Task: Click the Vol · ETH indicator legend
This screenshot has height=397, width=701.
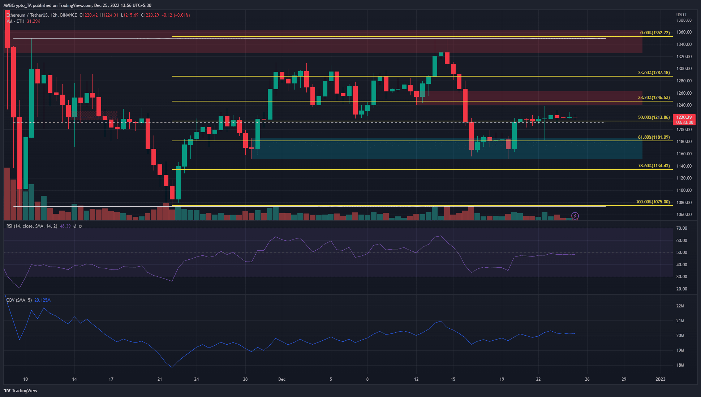Action: 15,21
